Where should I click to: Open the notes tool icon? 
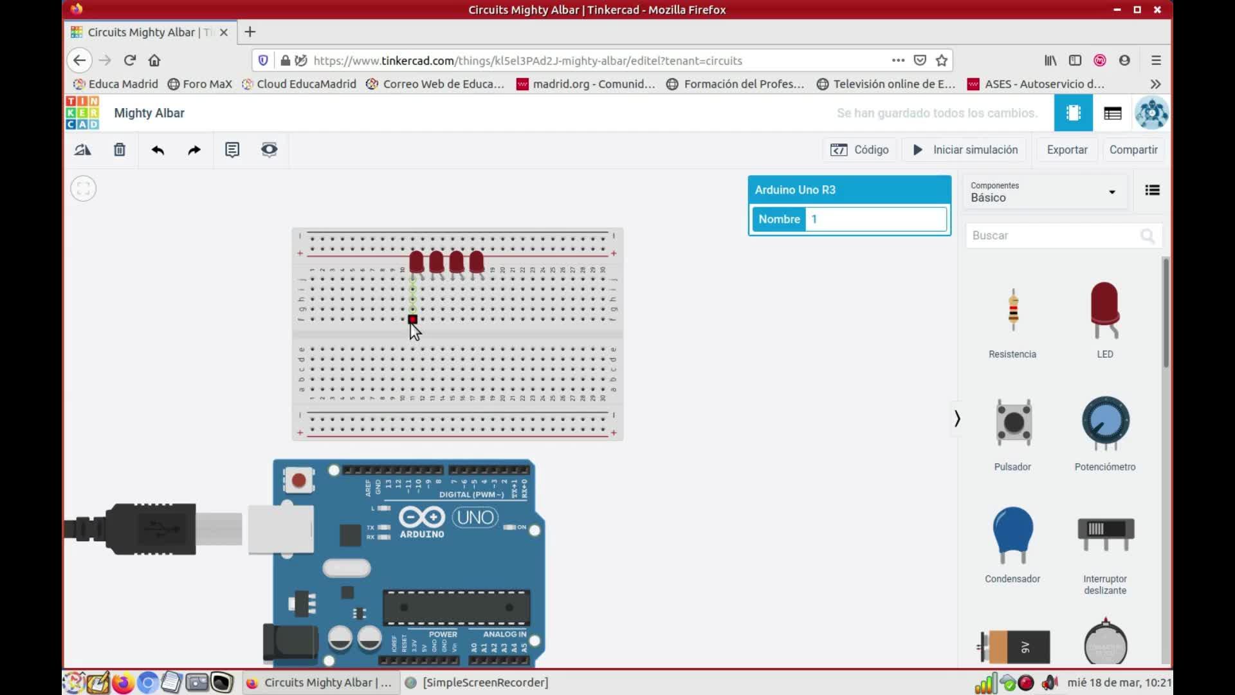(x=232, y=150)
